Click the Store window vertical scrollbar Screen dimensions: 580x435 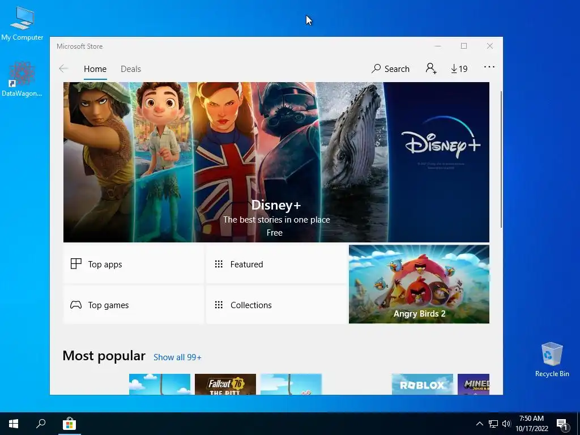coord(501,159)
